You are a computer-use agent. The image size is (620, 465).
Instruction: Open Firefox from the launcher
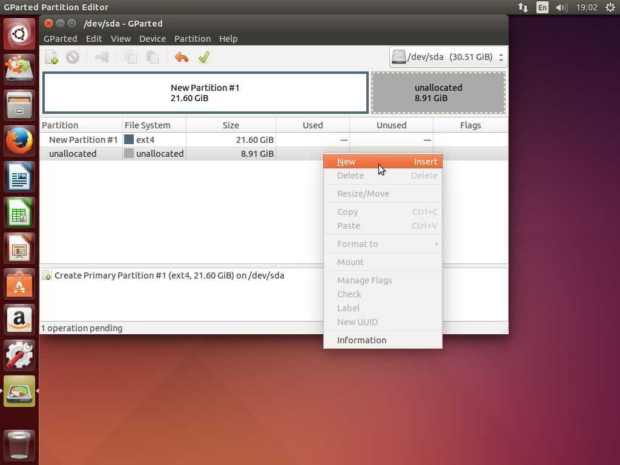pyautogui.click(x=19, y=141)
